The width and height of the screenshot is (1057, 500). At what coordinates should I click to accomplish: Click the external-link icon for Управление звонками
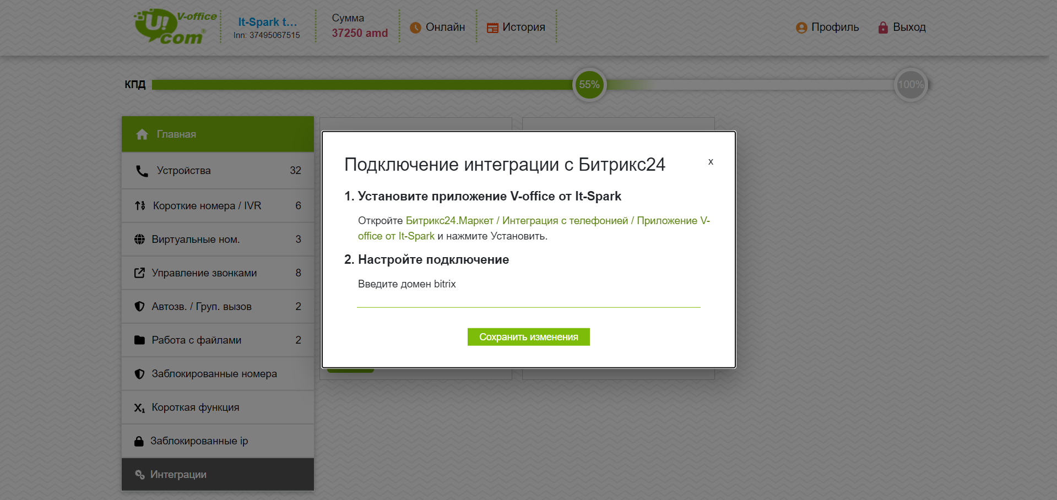(x=140, y=273)
